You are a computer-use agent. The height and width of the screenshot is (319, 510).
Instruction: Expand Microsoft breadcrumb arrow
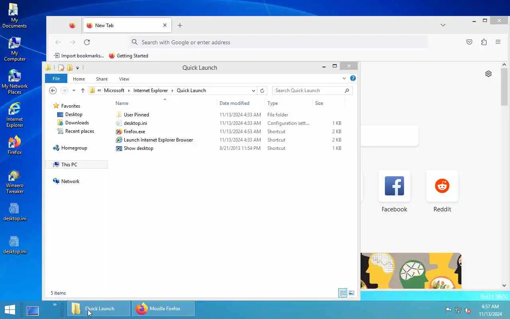pyautogui.click(x=129, y=91)
